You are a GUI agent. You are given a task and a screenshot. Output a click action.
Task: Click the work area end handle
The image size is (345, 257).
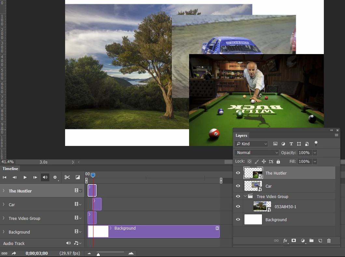(x=221, y=180)
